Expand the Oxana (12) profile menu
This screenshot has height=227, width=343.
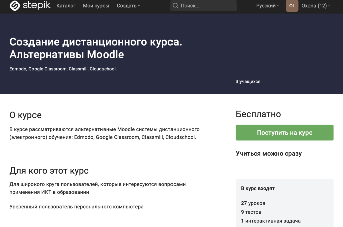(316, 6)
